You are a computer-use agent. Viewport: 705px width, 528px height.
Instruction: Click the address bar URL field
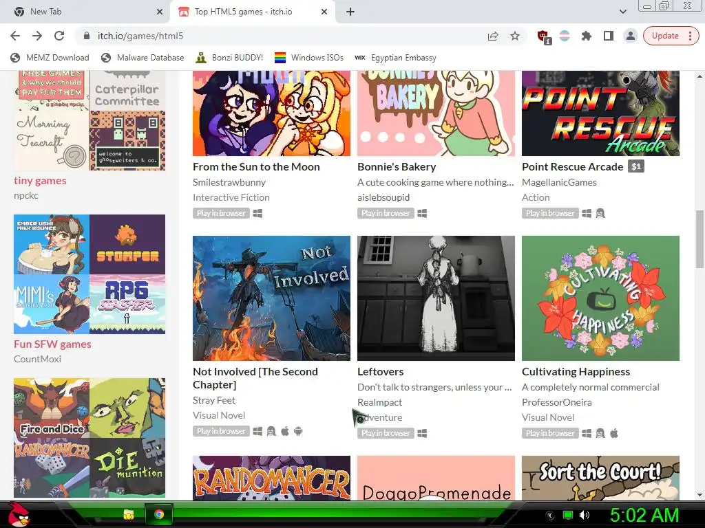[288, 36]
